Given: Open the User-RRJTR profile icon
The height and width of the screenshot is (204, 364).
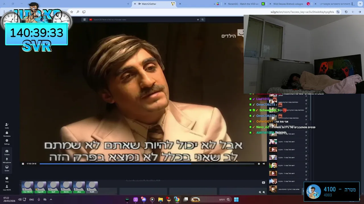Looking at the screenshot, I should point(7,188).
